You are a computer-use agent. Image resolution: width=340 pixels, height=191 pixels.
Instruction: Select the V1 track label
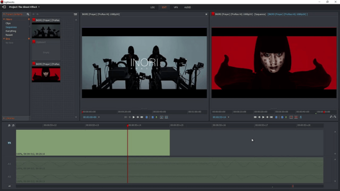[9, 143]
